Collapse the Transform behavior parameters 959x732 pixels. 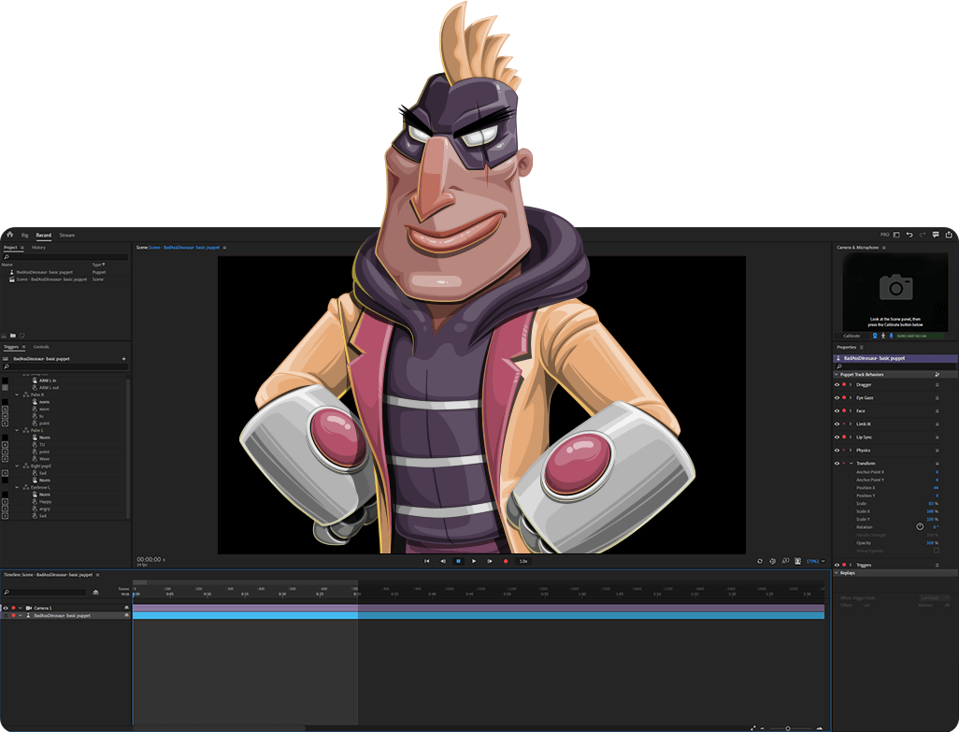click(x=852, y=463)
